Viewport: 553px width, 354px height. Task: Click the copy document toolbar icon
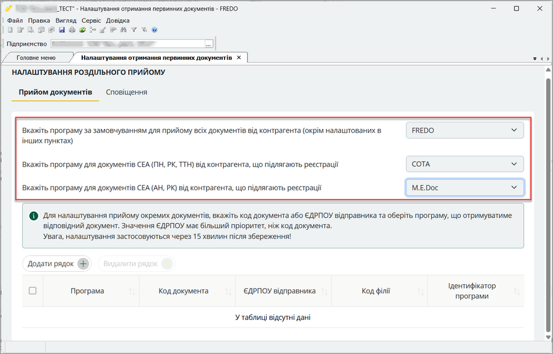point(41,30)
